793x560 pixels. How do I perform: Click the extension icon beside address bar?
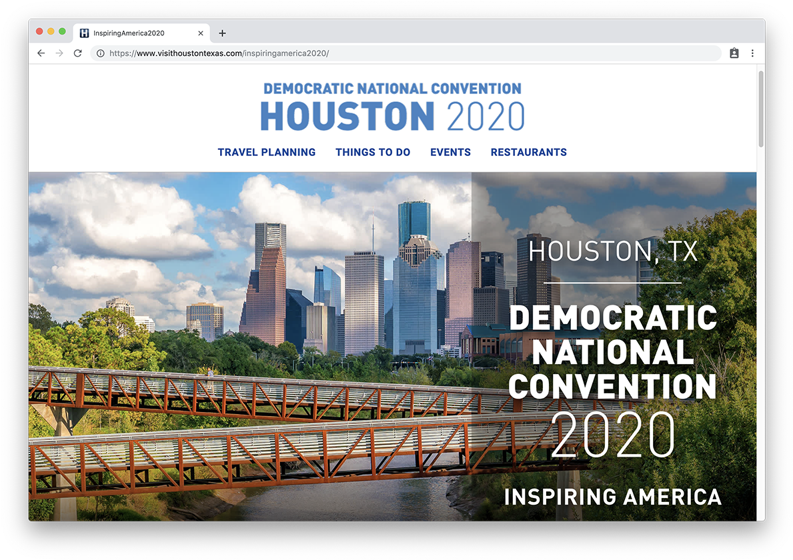734,53
